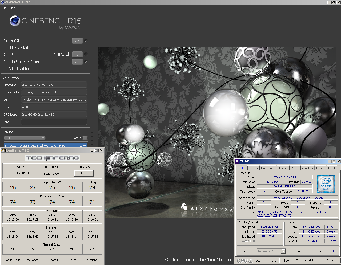Switch to the CPU tab in CPU-Z
The height and width of the screenshot is (265, 341).
[241, 168]
